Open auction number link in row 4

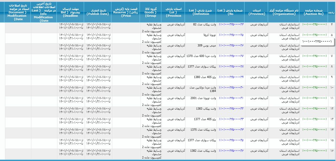pyautogui.click(x=314, y=24)
